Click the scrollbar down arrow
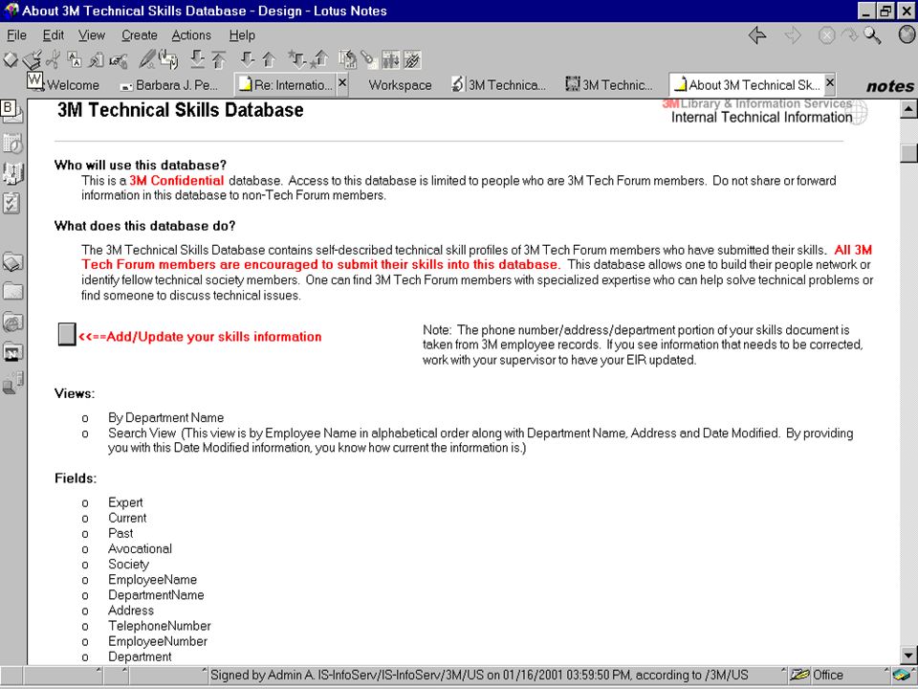918x689 pixels. (x=908, y=655)
